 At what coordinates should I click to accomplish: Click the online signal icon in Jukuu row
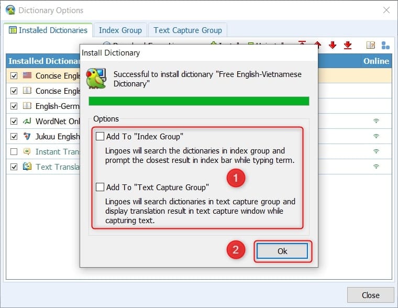click(x=376, y=136)
